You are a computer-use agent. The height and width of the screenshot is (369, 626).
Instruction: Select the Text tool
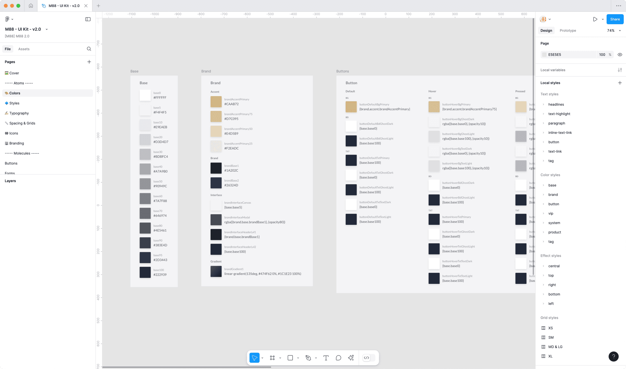(x=326, y=358)
